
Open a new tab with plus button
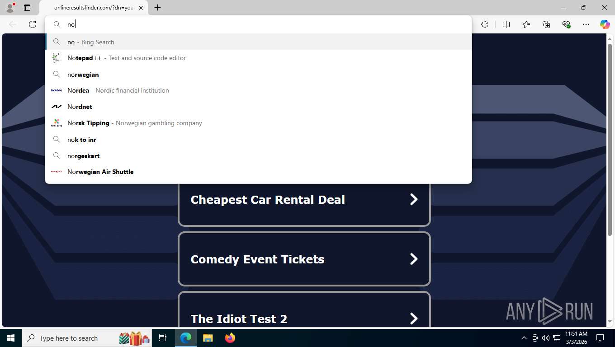point(157,8)
